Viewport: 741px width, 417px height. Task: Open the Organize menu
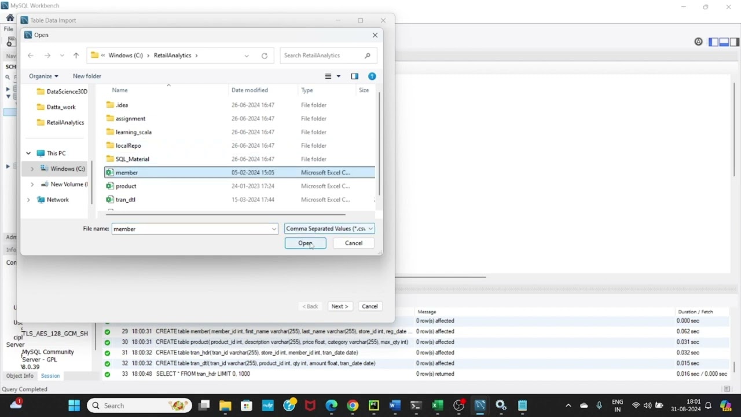pyautogui.click(x=43, y=76)
